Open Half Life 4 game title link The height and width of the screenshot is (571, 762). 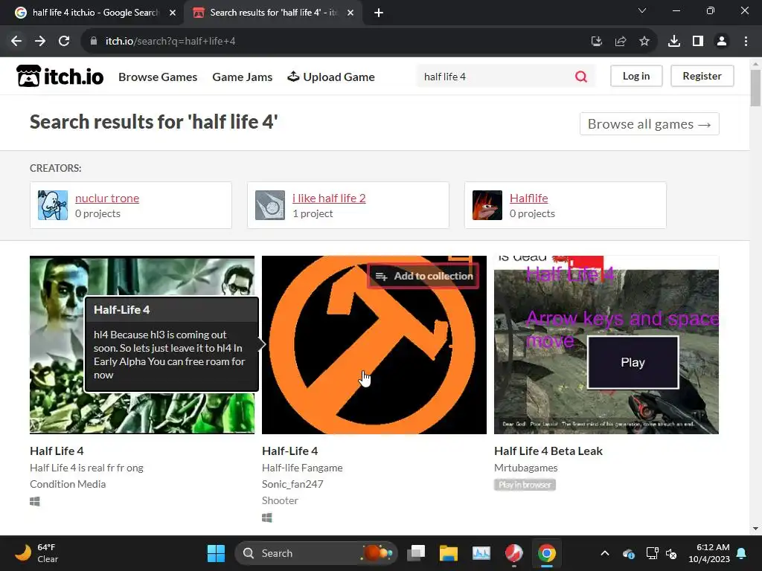pos(57,451)
